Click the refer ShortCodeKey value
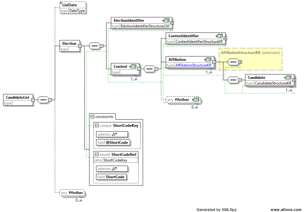 pyautogui.click(x=116, y=160)
